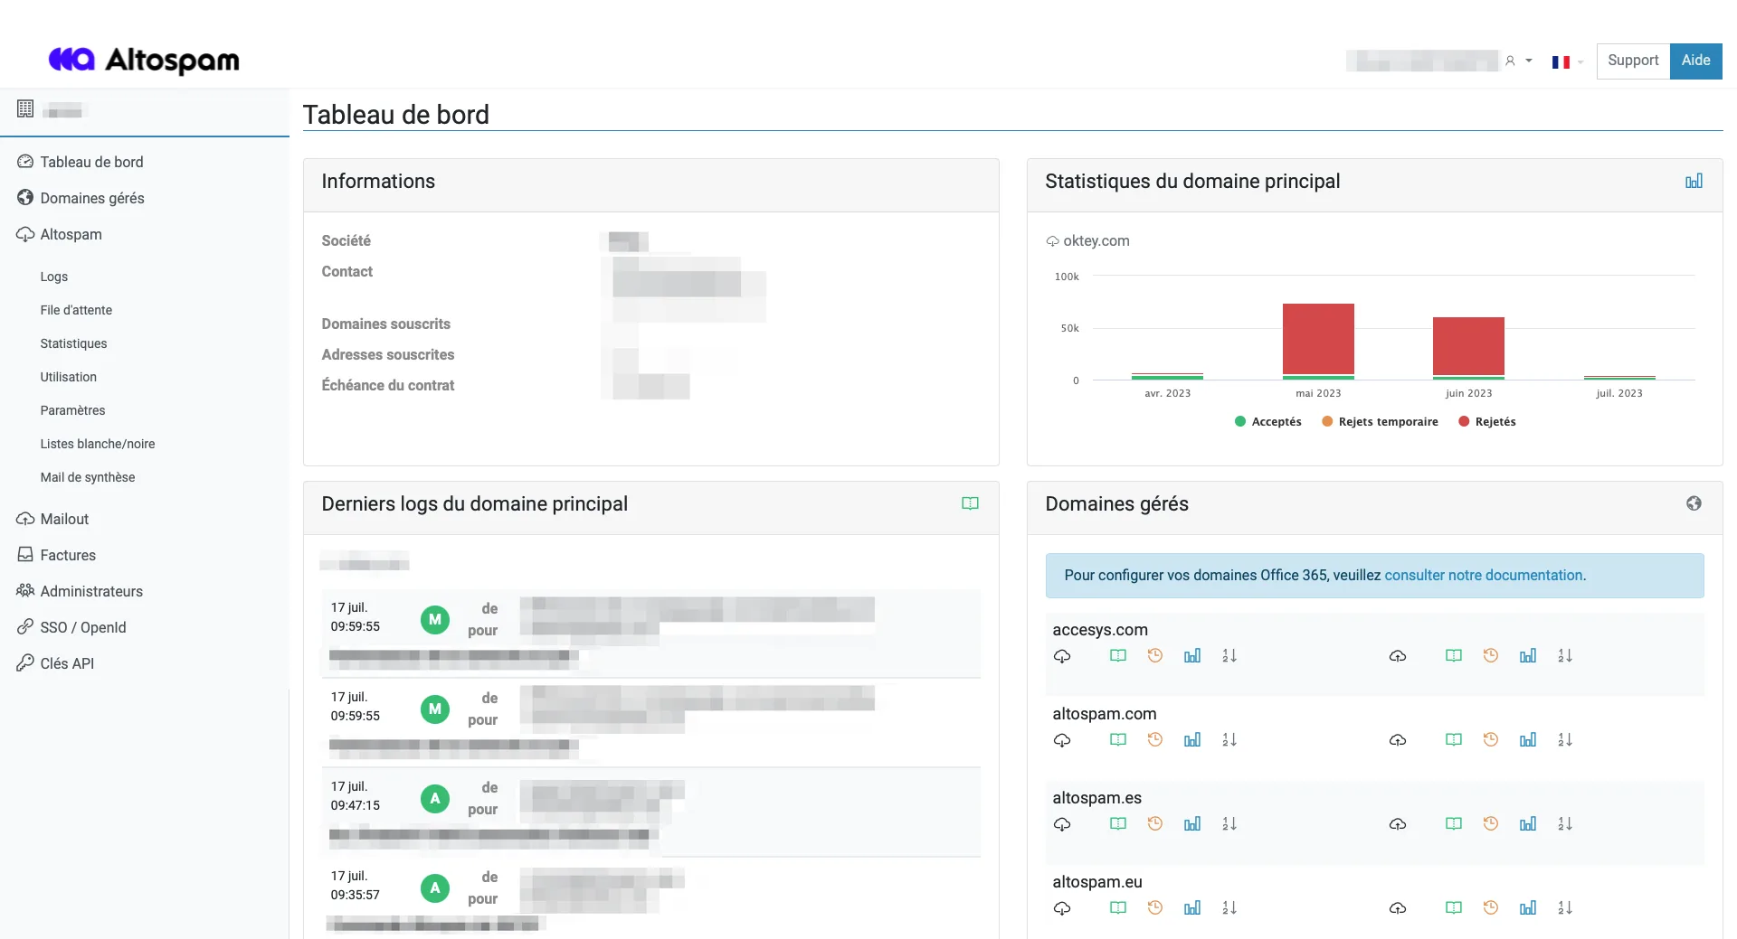This screenshot has width=1737, height=939.
Task: Open Administrateurs in sidebar
Action: click(x=90, y=592)
